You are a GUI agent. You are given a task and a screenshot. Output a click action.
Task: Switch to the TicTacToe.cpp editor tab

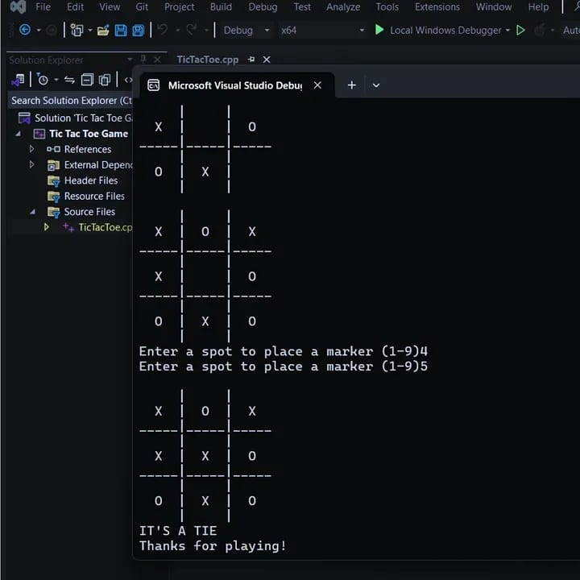click(x=208, y=60)
